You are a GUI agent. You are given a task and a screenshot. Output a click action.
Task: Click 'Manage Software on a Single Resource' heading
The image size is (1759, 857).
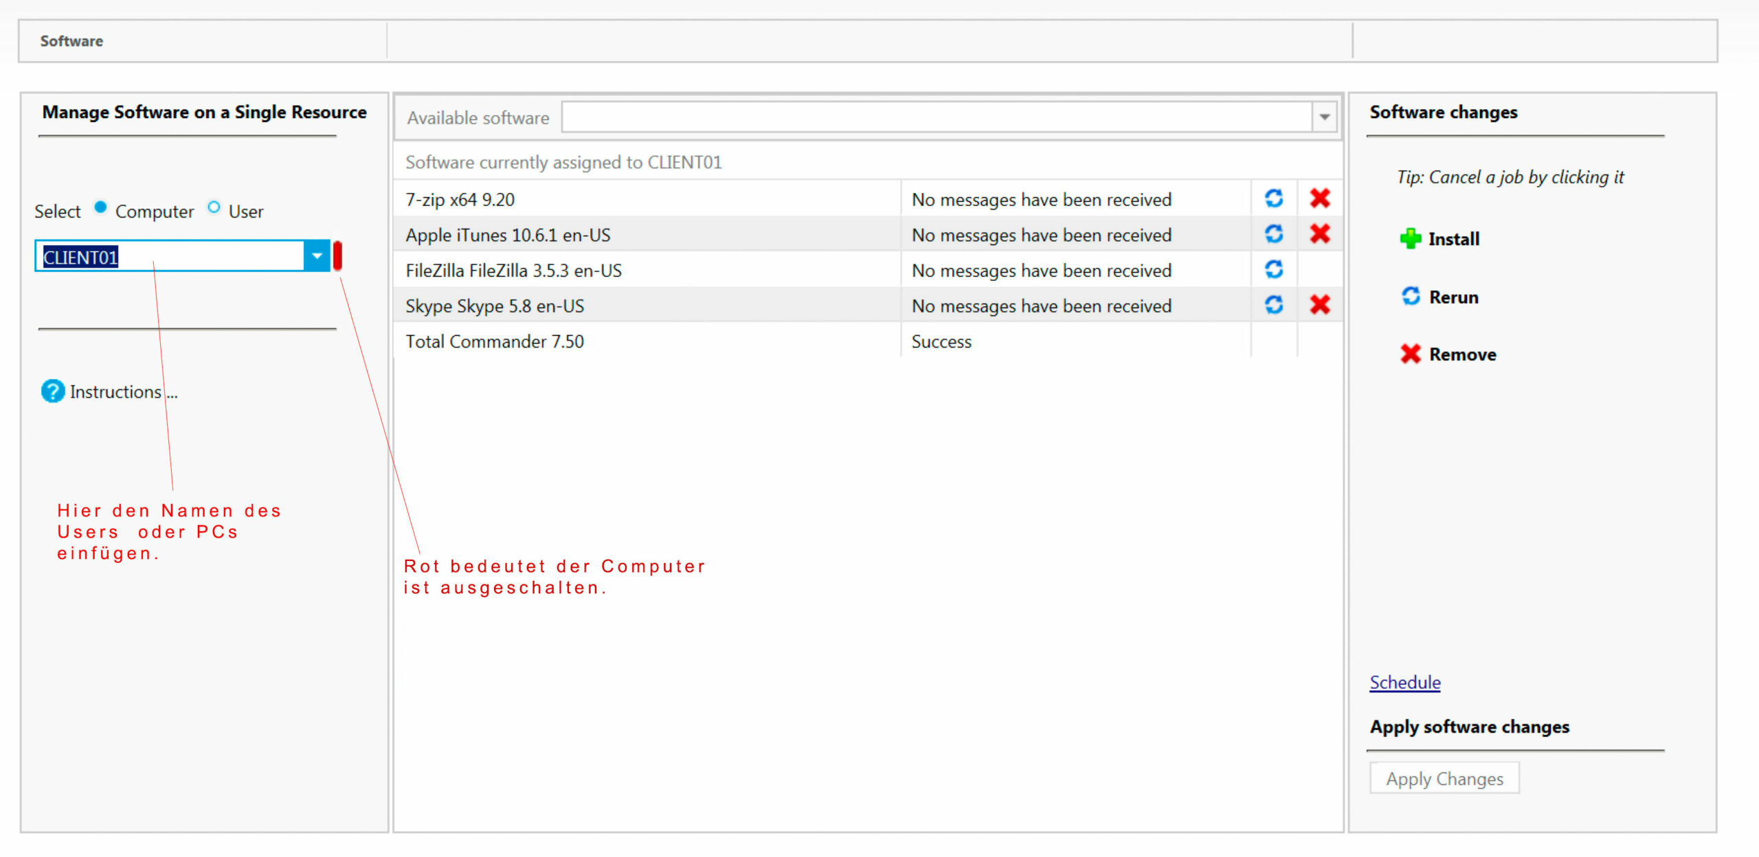[204, 112]
